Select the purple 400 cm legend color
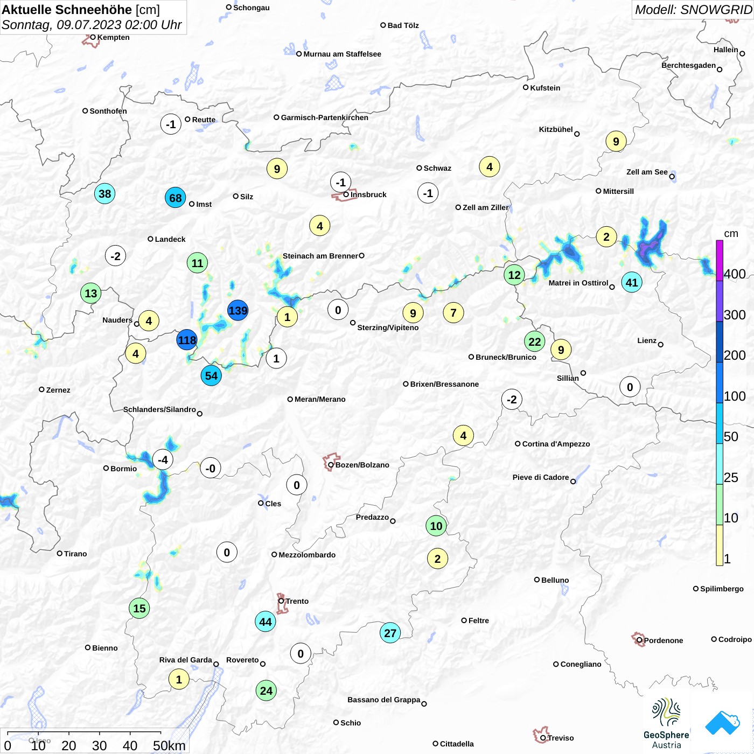 720,261
